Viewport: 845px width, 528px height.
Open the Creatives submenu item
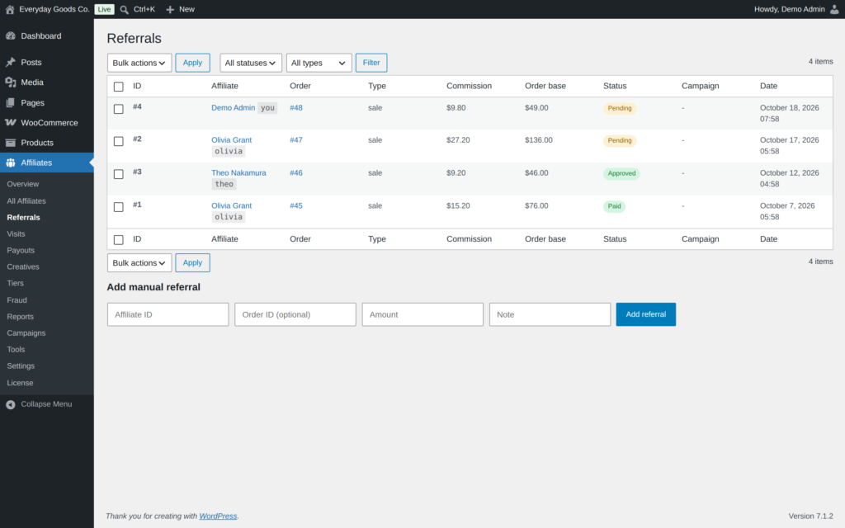pos(23,266)
